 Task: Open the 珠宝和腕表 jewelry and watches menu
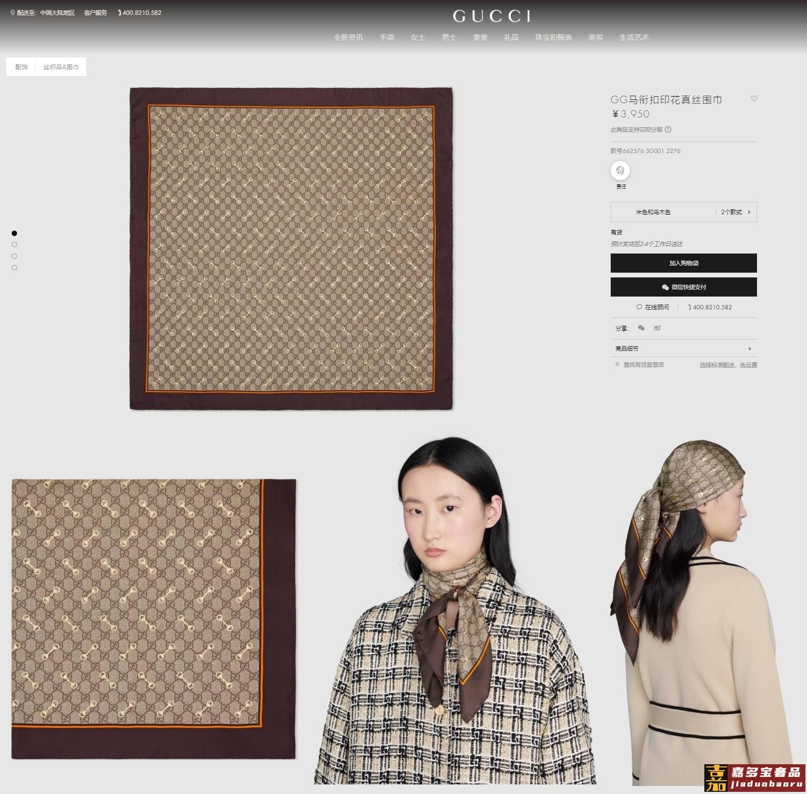coord(553,37)
